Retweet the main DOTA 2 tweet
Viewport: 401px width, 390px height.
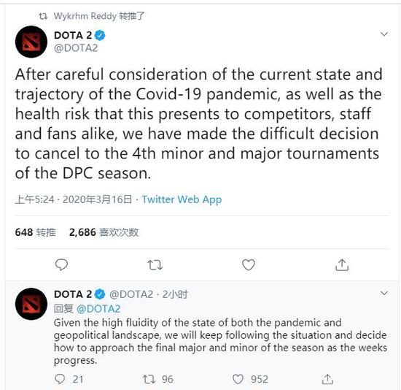tap(155, 265)
